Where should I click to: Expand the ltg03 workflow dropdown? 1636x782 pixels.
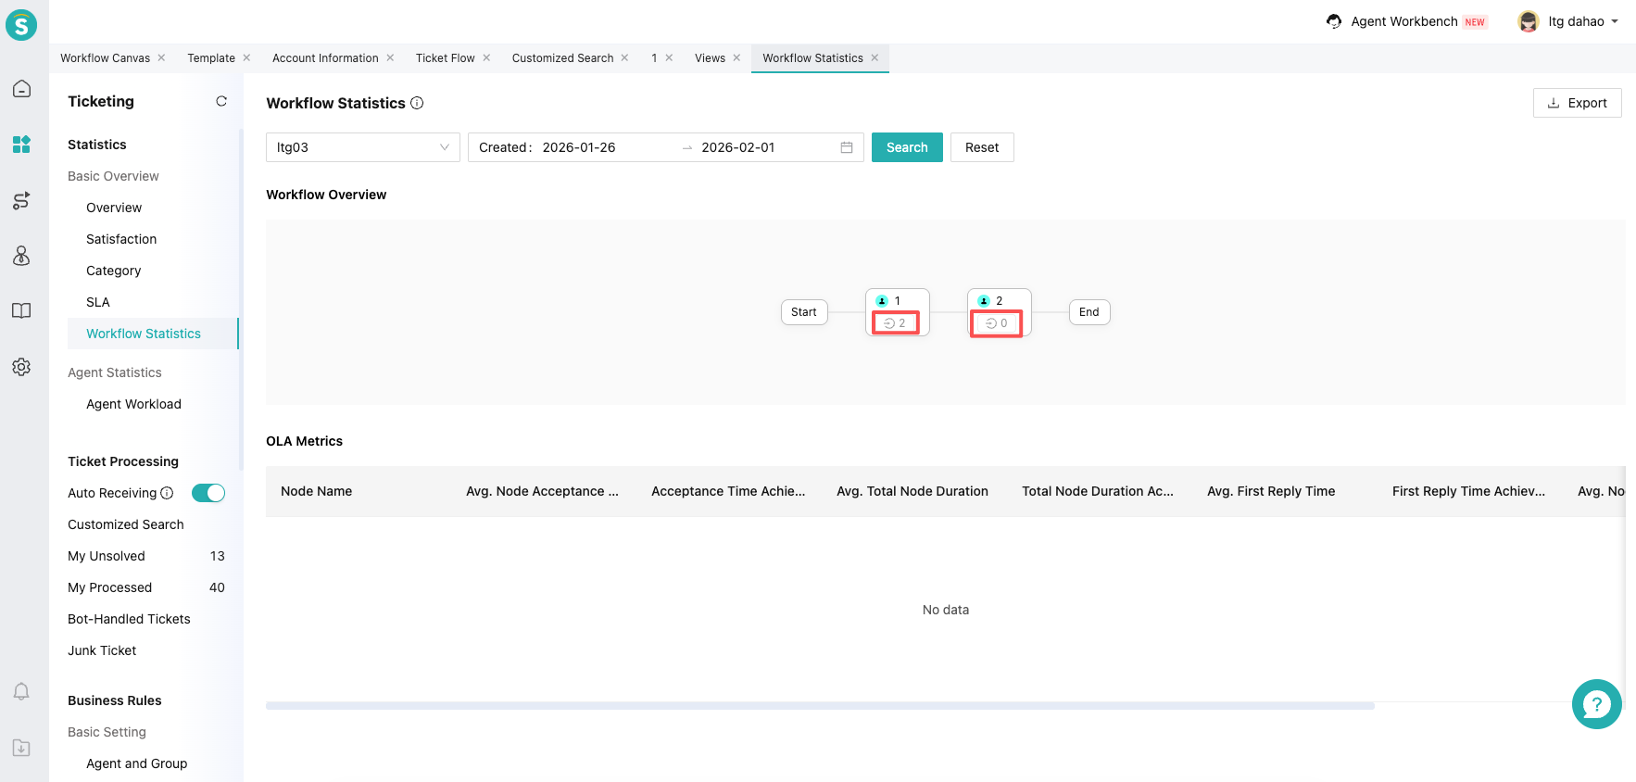click(362, 147)
